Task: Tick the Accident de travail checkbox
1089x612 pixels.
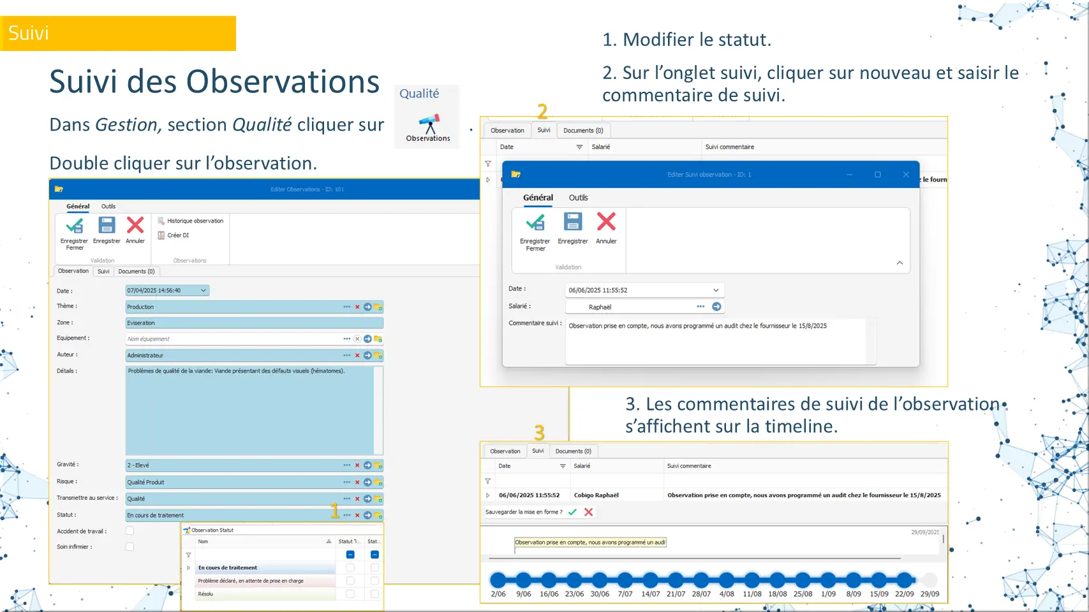Action: [x=130, y=530]
